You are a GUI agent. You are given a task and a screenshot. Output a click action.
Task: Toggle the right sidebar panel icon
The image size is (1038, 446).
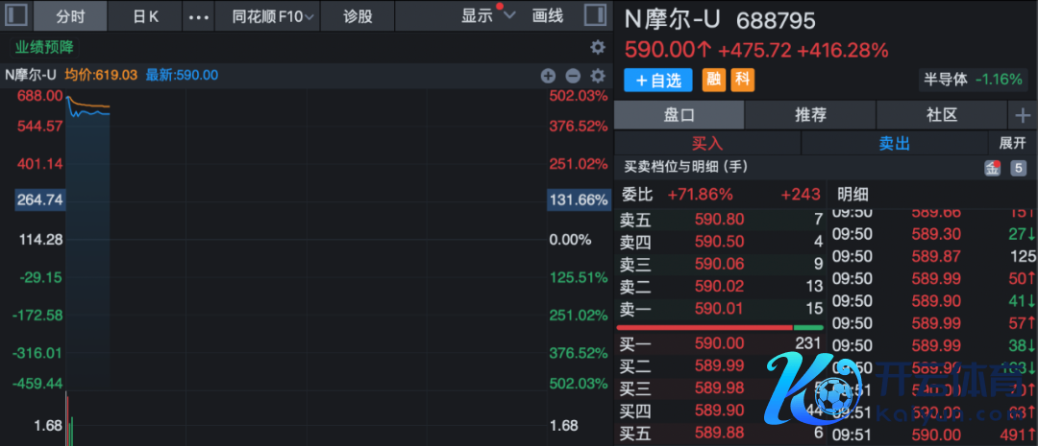[x=595, y=16]
